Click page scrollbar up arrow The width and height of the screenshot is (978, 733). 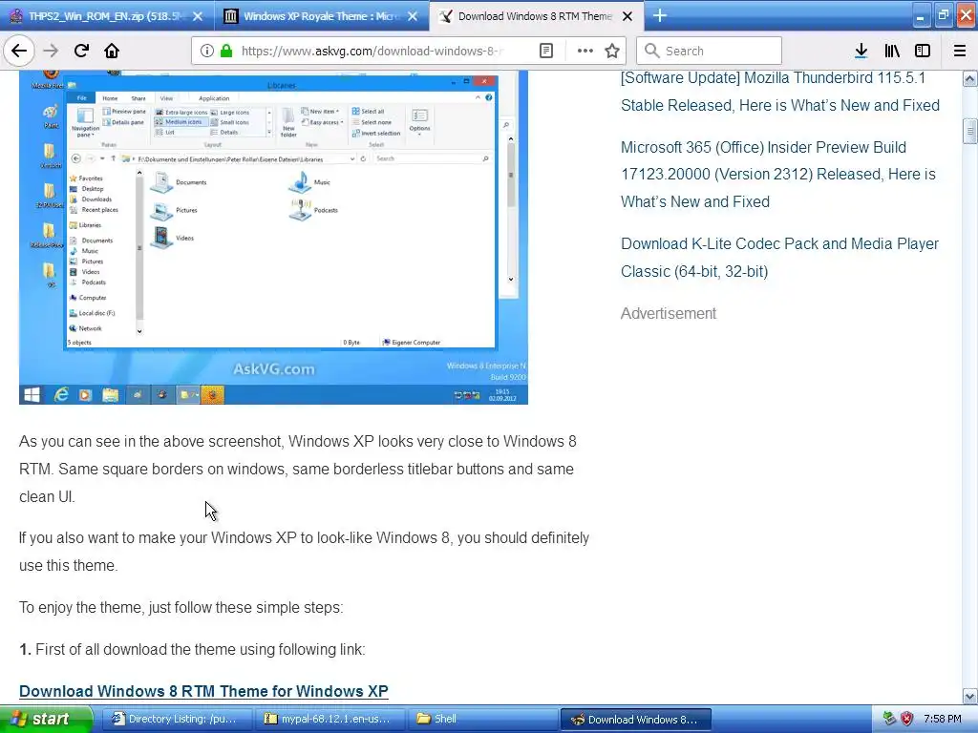click(x=970, y=78)
